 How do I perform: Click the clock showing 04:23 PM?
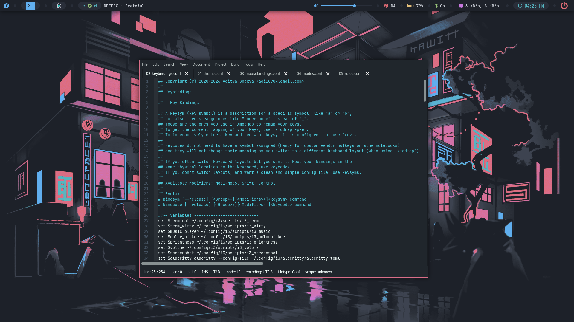(x=531, y=6)
